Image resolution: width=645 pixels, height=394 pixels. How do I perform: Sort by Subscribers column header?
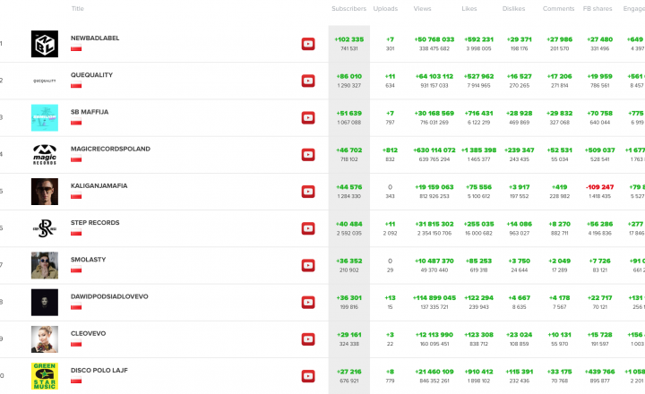(348, 8)
